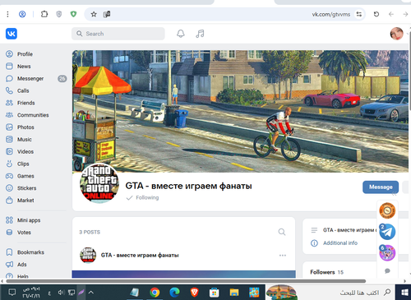
Task: Click the chat bubble icon
Action: click(387, 271)
